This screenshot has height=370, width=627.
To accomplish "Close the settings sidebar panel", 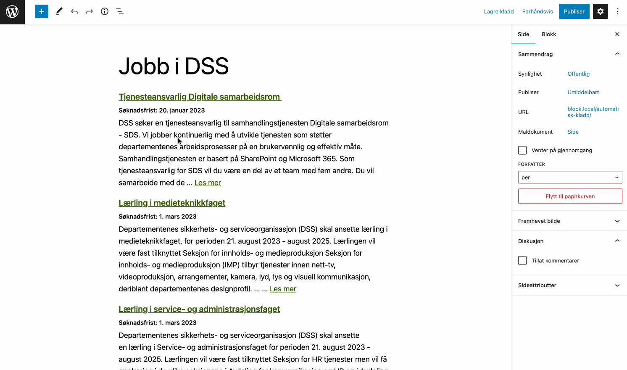I will 617,34.
